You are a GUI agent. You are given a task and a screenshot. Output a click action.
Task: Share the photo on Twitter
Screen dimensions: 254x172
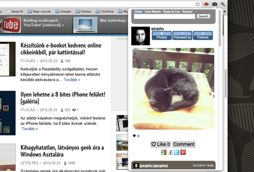[176, 152]
